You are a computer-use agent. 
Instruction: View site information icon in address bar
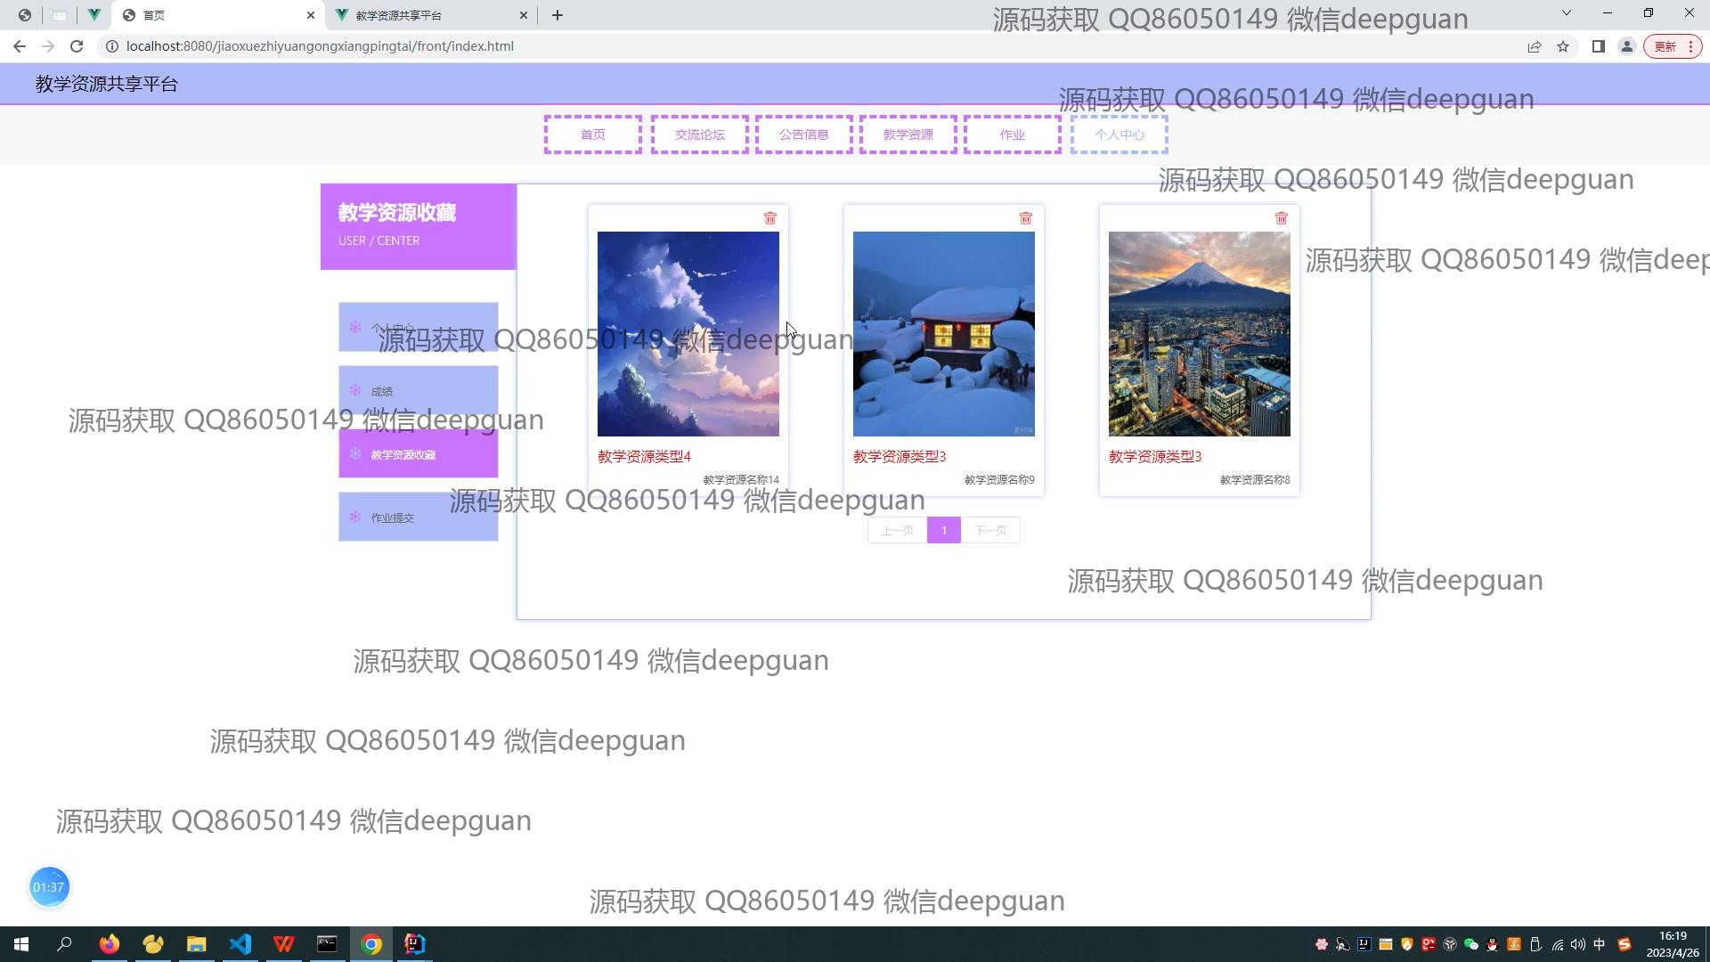112,46
